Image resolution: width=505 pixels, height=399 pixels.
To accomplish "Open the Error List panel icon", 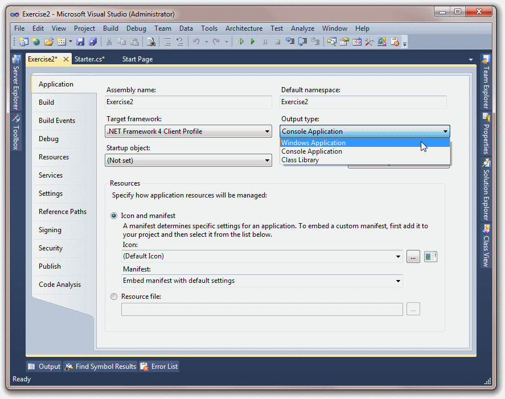I will pos(144,367).
